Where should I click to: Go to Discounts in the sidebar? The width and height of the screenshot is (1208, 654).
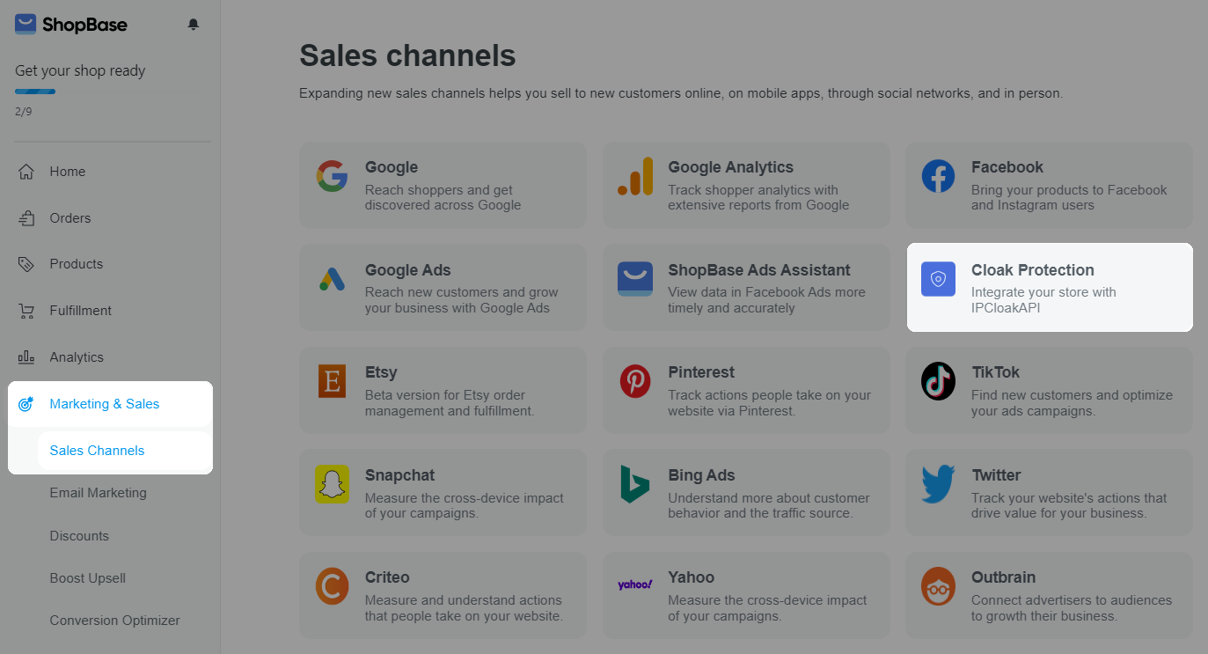coord(79,536)
